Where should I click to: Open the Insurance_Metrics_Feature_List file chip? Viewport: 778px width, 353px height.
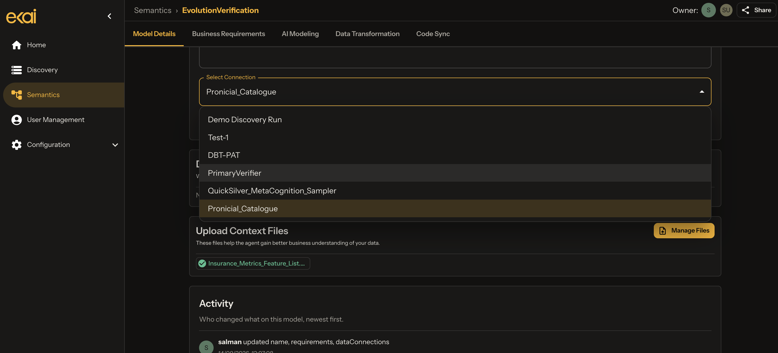[253, 263]
